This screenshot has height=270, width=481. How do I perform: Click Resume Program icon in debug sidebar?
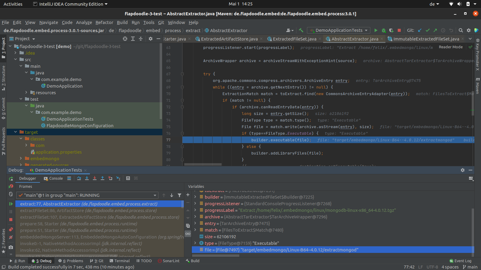[x=11, y=204]
